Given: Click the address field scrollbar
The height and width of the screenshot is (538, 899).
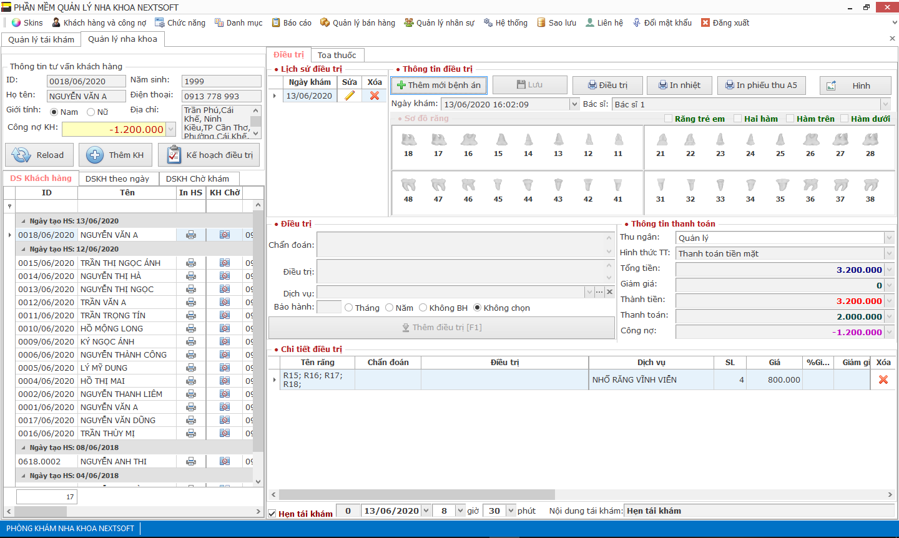Looking at the screenshot, I should (255, 122).
